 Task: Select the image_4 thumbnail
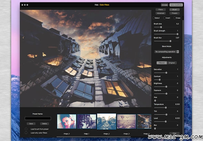tap(144, 121)
